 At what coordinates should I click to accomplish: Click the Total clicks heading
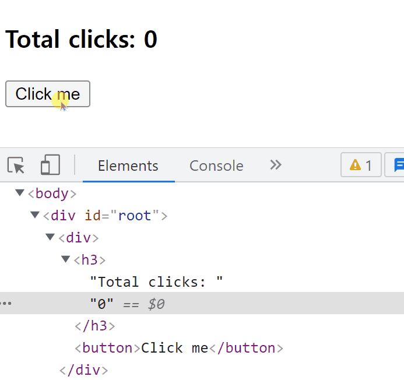(81, 39)
